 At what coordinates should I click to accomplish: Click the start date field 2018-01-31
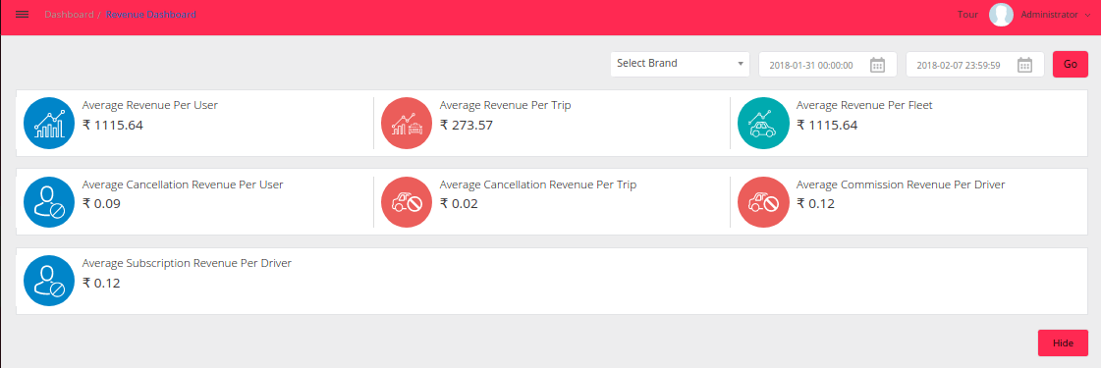[x=828, y=65]
